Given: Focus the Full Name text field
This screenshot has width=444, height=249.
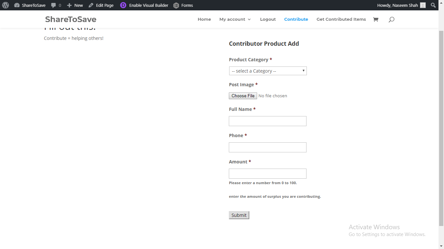Looking at the screenshot, I should [268, 121].
